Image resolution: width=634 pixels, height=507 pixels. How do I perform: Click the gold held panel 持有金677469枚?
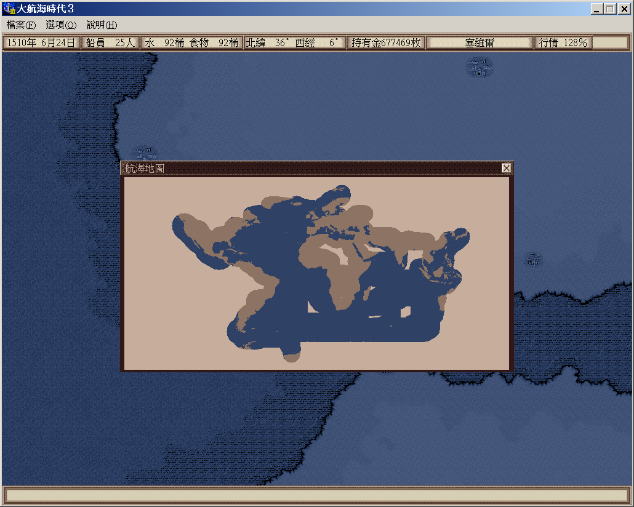coord(386,42)
